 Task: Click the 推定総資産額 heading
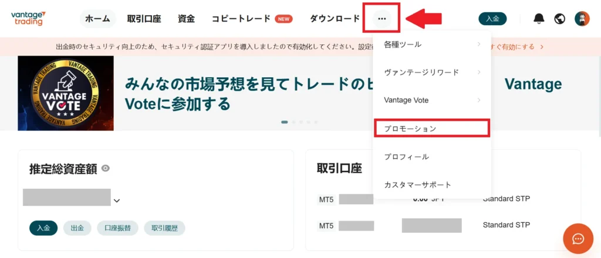click(63, 168)
